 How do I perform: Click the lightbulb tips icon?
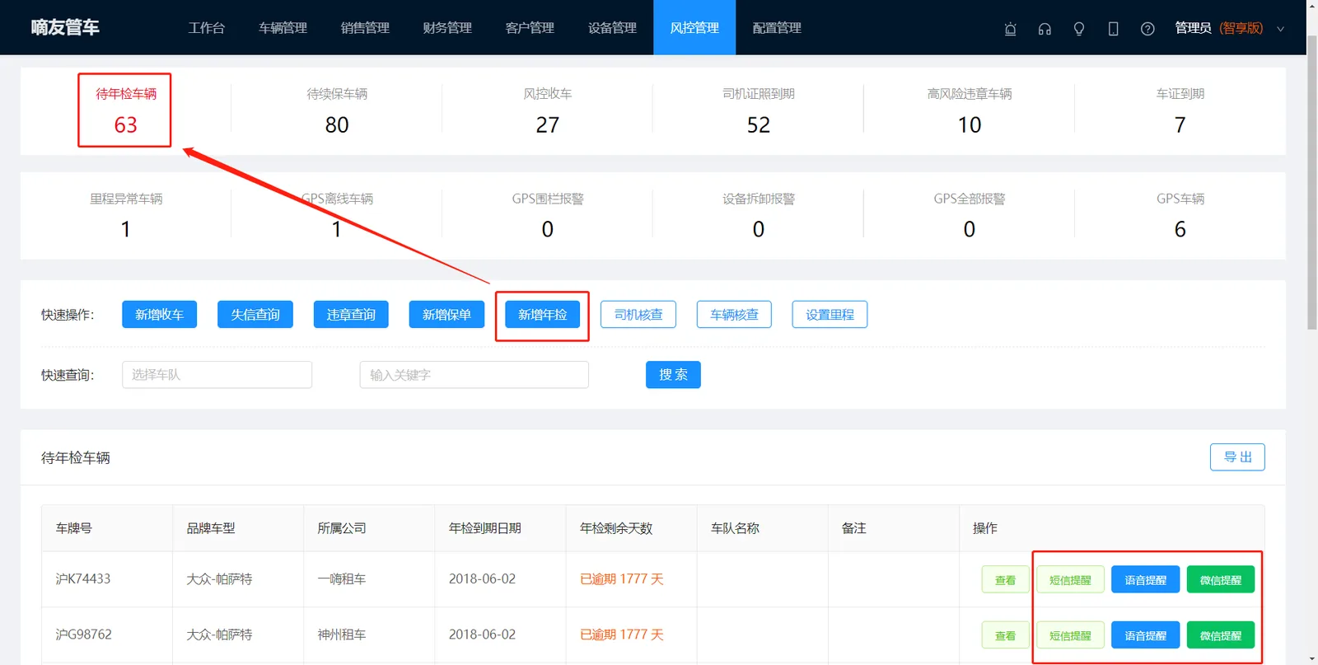(x=1078, y=29)
